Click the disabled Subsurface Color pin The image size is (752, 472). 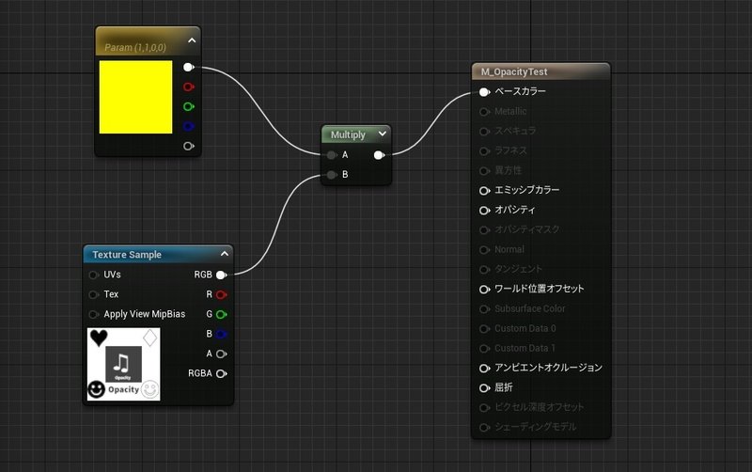484,309
